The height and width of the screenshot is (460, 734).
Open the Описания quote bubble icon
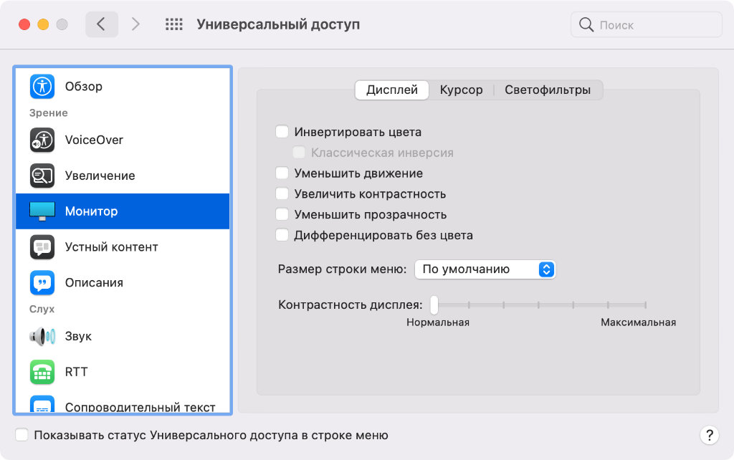[x=42, y=282]
